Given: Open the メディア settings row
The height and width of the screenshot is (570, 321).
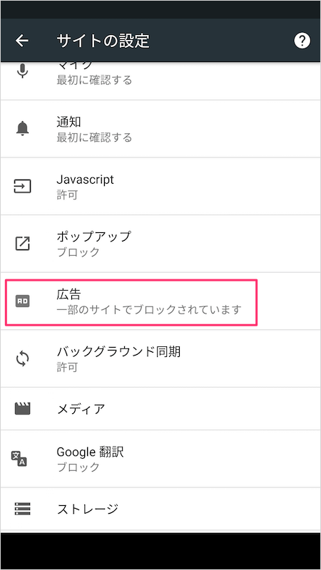Looking at the screenshot, I should pos(160,408).
